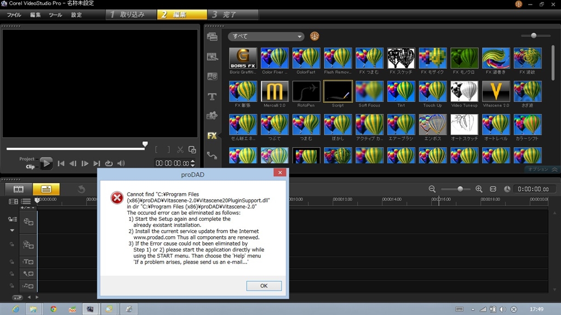Open the すべて gallery filter dropdown
The width and height of the screenshot is (561, 315).
[266, 36]
